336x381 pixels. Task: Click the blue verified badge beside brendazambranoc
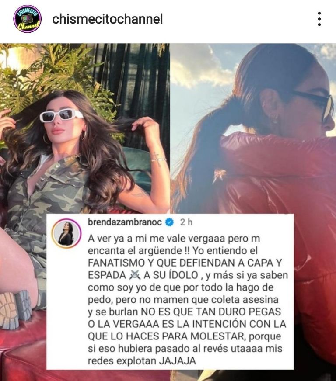[x=170, y=222]
